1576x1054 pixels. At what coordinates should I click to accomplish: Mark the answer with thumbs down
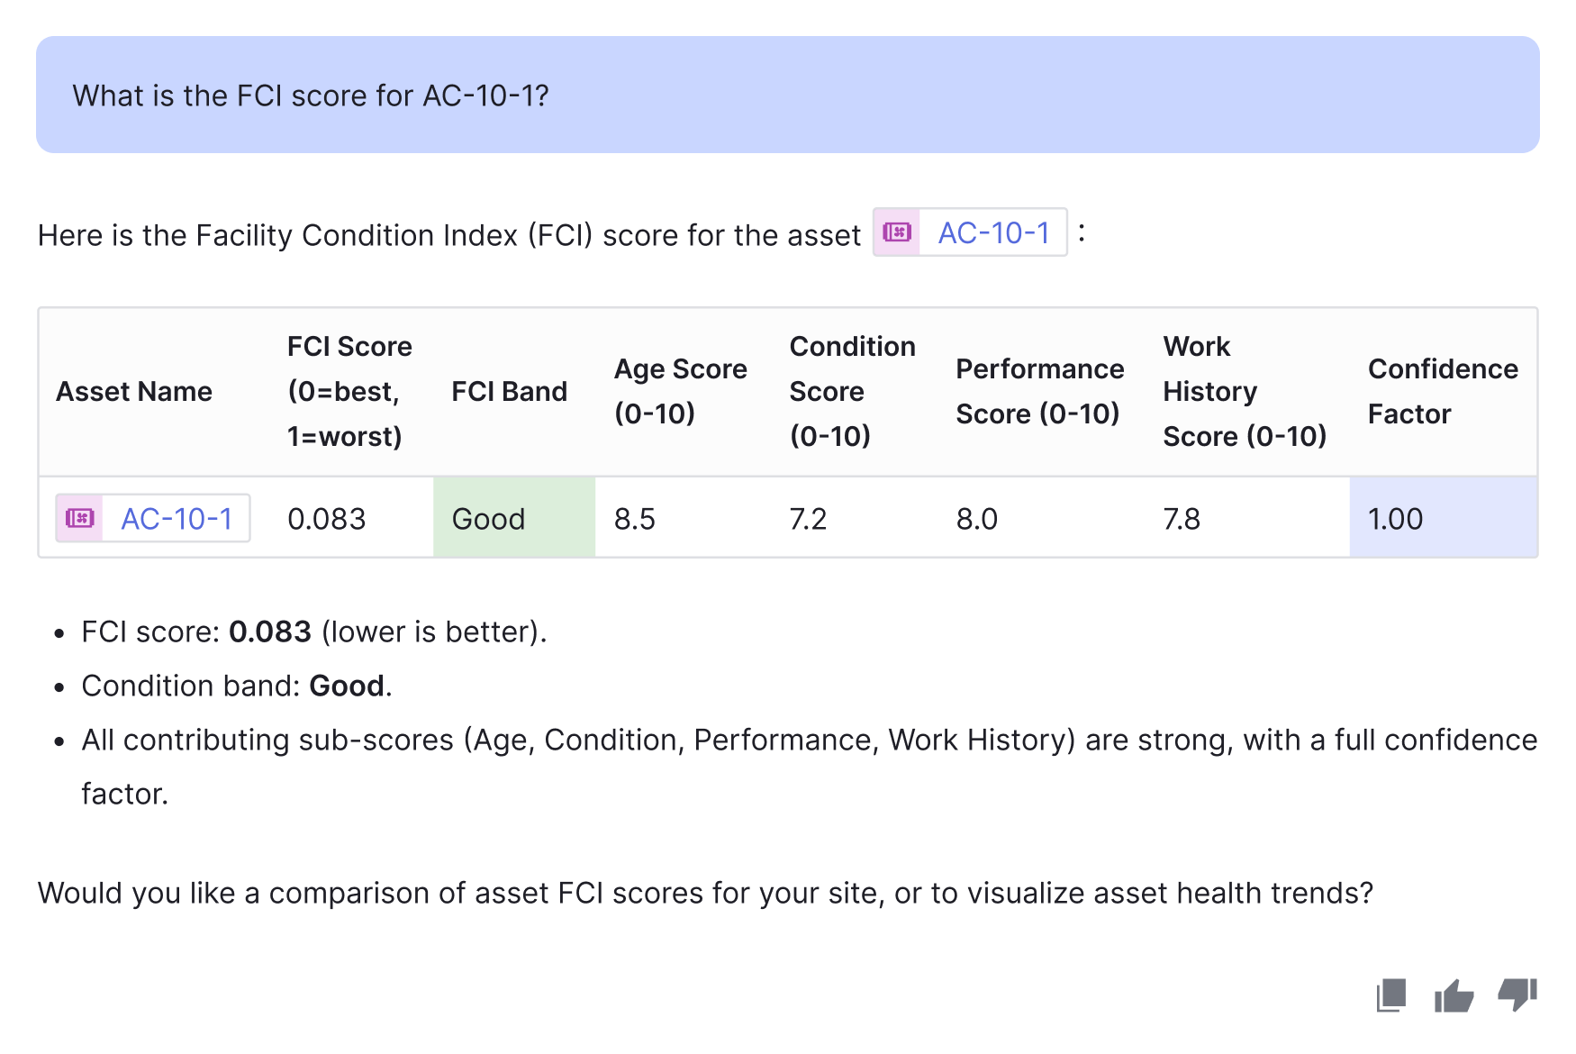1517,995
